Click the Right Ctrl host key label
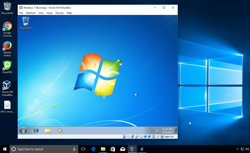Screen dimensions: 250x153 (169, 137)
